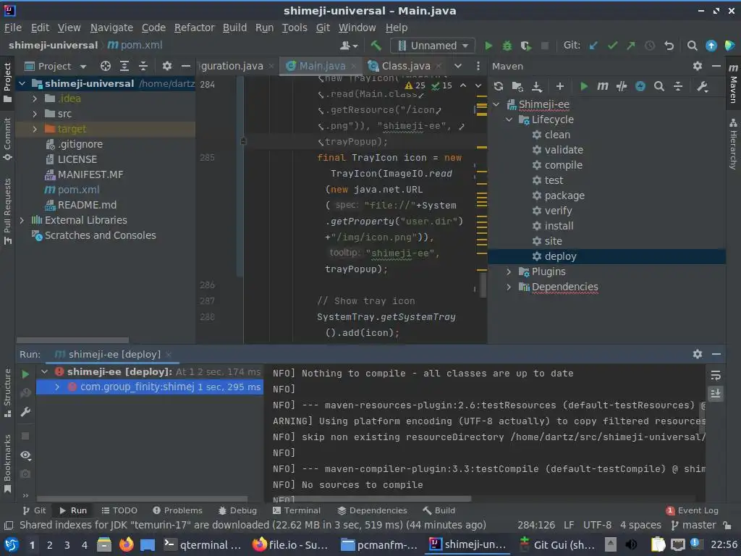Open the user account dropdown in toolbar
Image resolution: width=741 pixels, height=556 pixels.
tap(349, 46)
